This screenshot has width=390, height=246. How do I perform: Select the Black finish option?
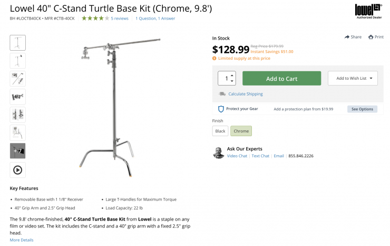point(220,131)
